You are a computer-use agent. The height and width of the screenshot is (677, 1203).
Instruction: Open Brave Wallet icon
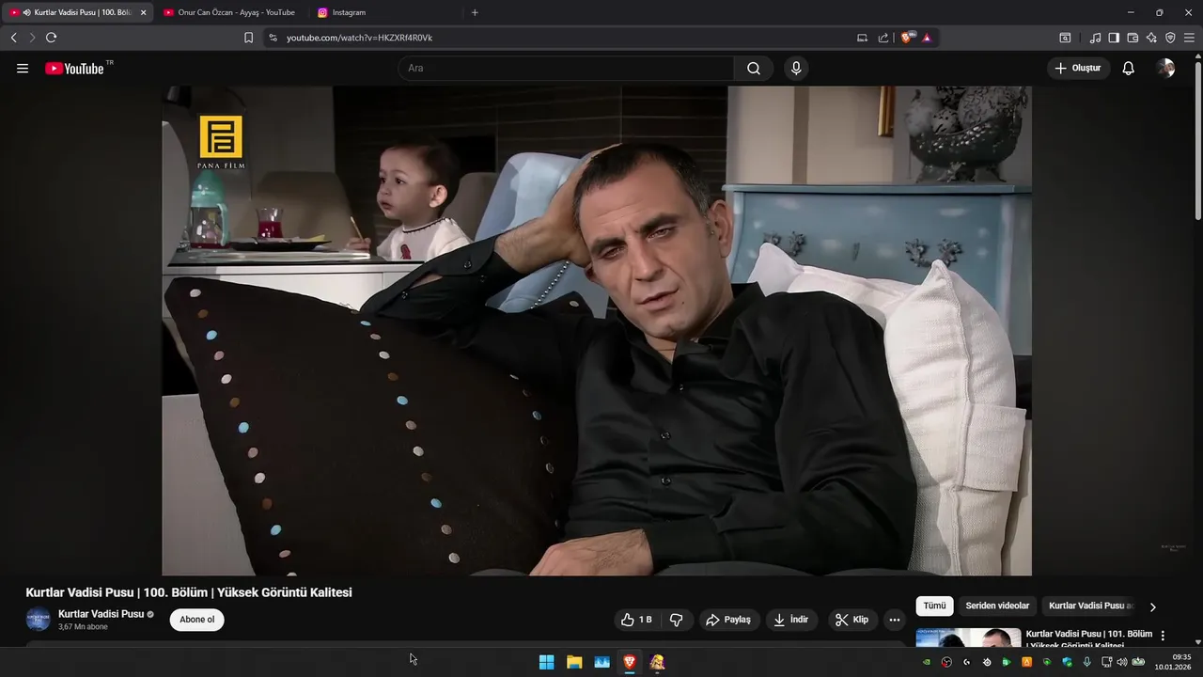1133,38
